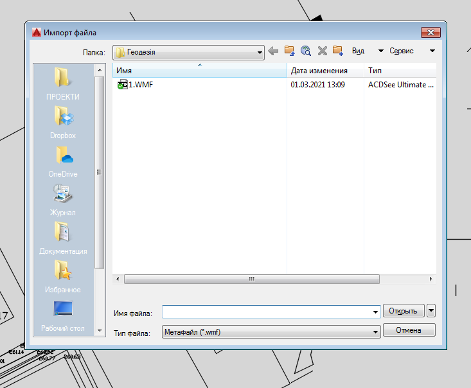Image resolution: width=471 pixels, height=388 pixels.
Task: Click the up one level folder icon
Action: coord(290,51)
